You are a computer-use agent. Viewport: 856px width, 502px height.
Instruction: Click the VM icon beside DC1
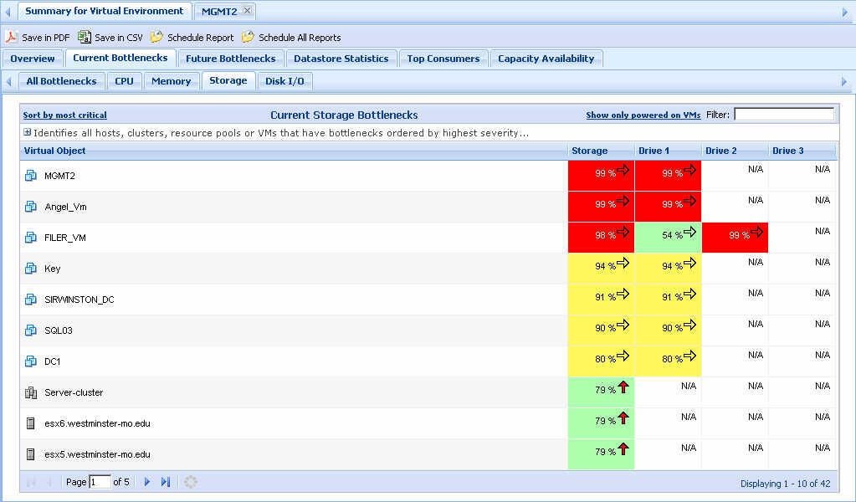[x=31, y=361]
